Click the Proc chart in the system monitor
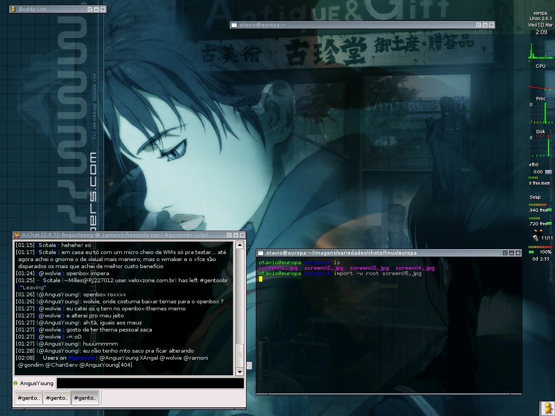555x416 pixels. click(540, 113)
